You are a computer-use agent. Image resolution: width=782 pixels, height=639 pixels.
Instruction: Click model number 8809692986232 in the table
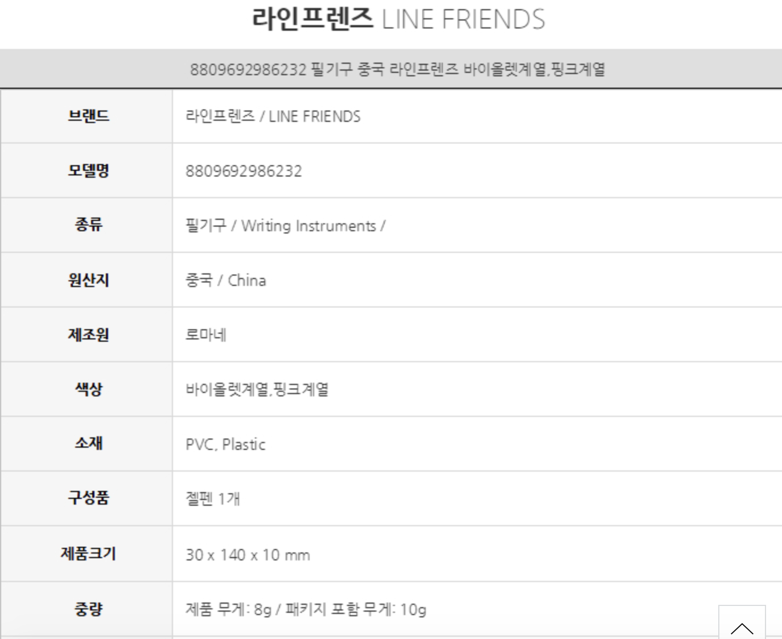pos(244,171)
